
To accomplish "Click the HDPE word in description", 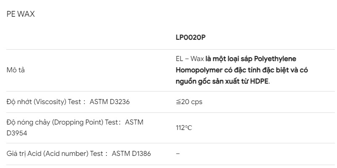I will [x=259, y=81].
